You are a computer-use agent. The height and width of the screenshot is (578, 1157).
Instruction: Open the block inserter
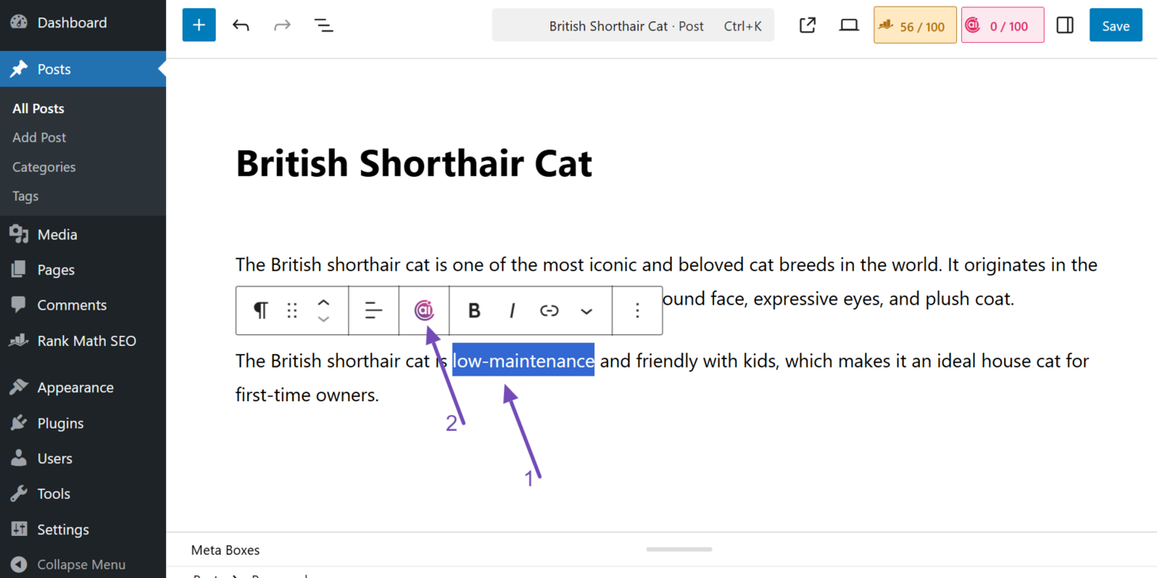[198, 25]
